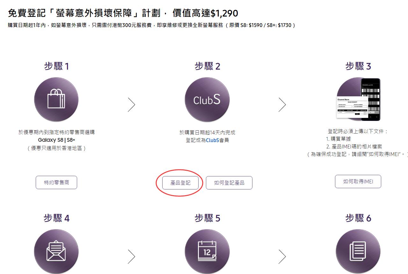Click the arrow between 步驟 4 and 步驟 5
This screenshot has width=408, height=274.
pyautogui.click(x=132, y=256)
